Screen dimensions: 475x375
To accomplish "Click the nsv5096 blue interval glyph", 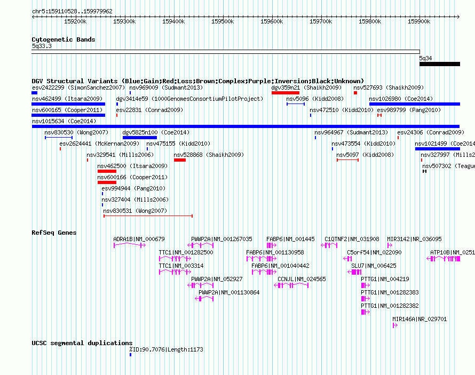I will click(296, 104).
